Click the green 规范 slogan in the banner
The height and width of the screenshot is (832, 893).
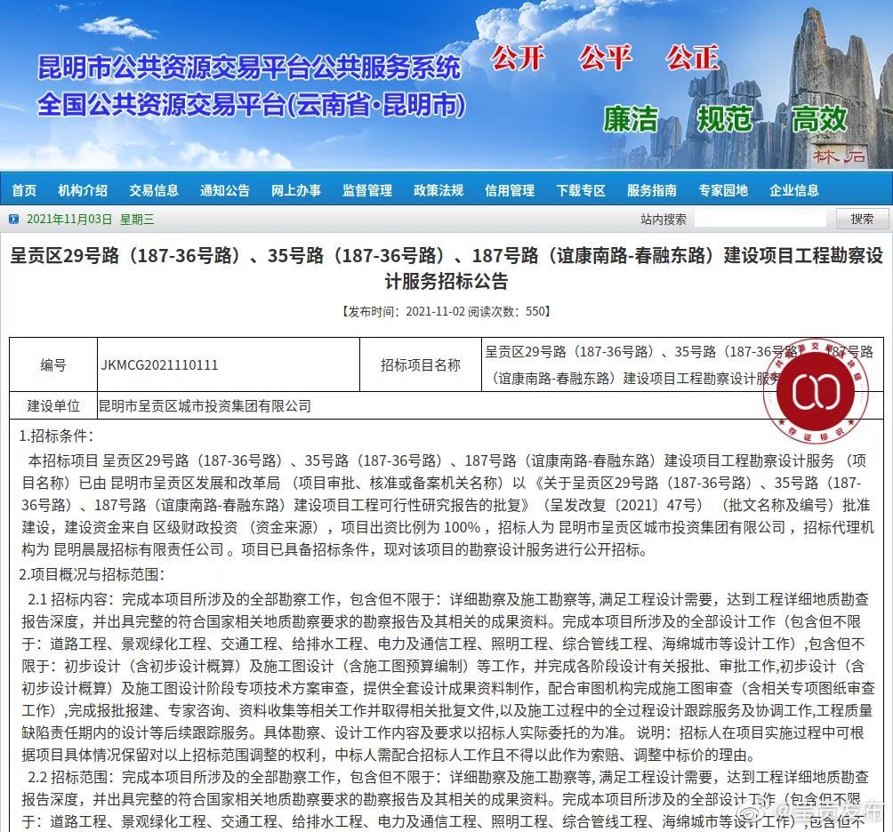(x=724, y=119)
